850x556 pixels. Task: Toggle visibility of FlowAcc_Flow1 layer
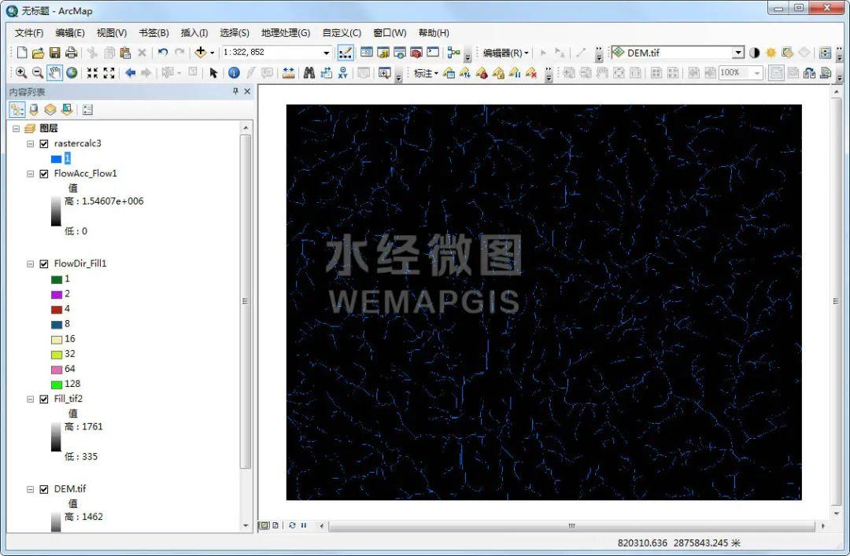pos(44,174)
